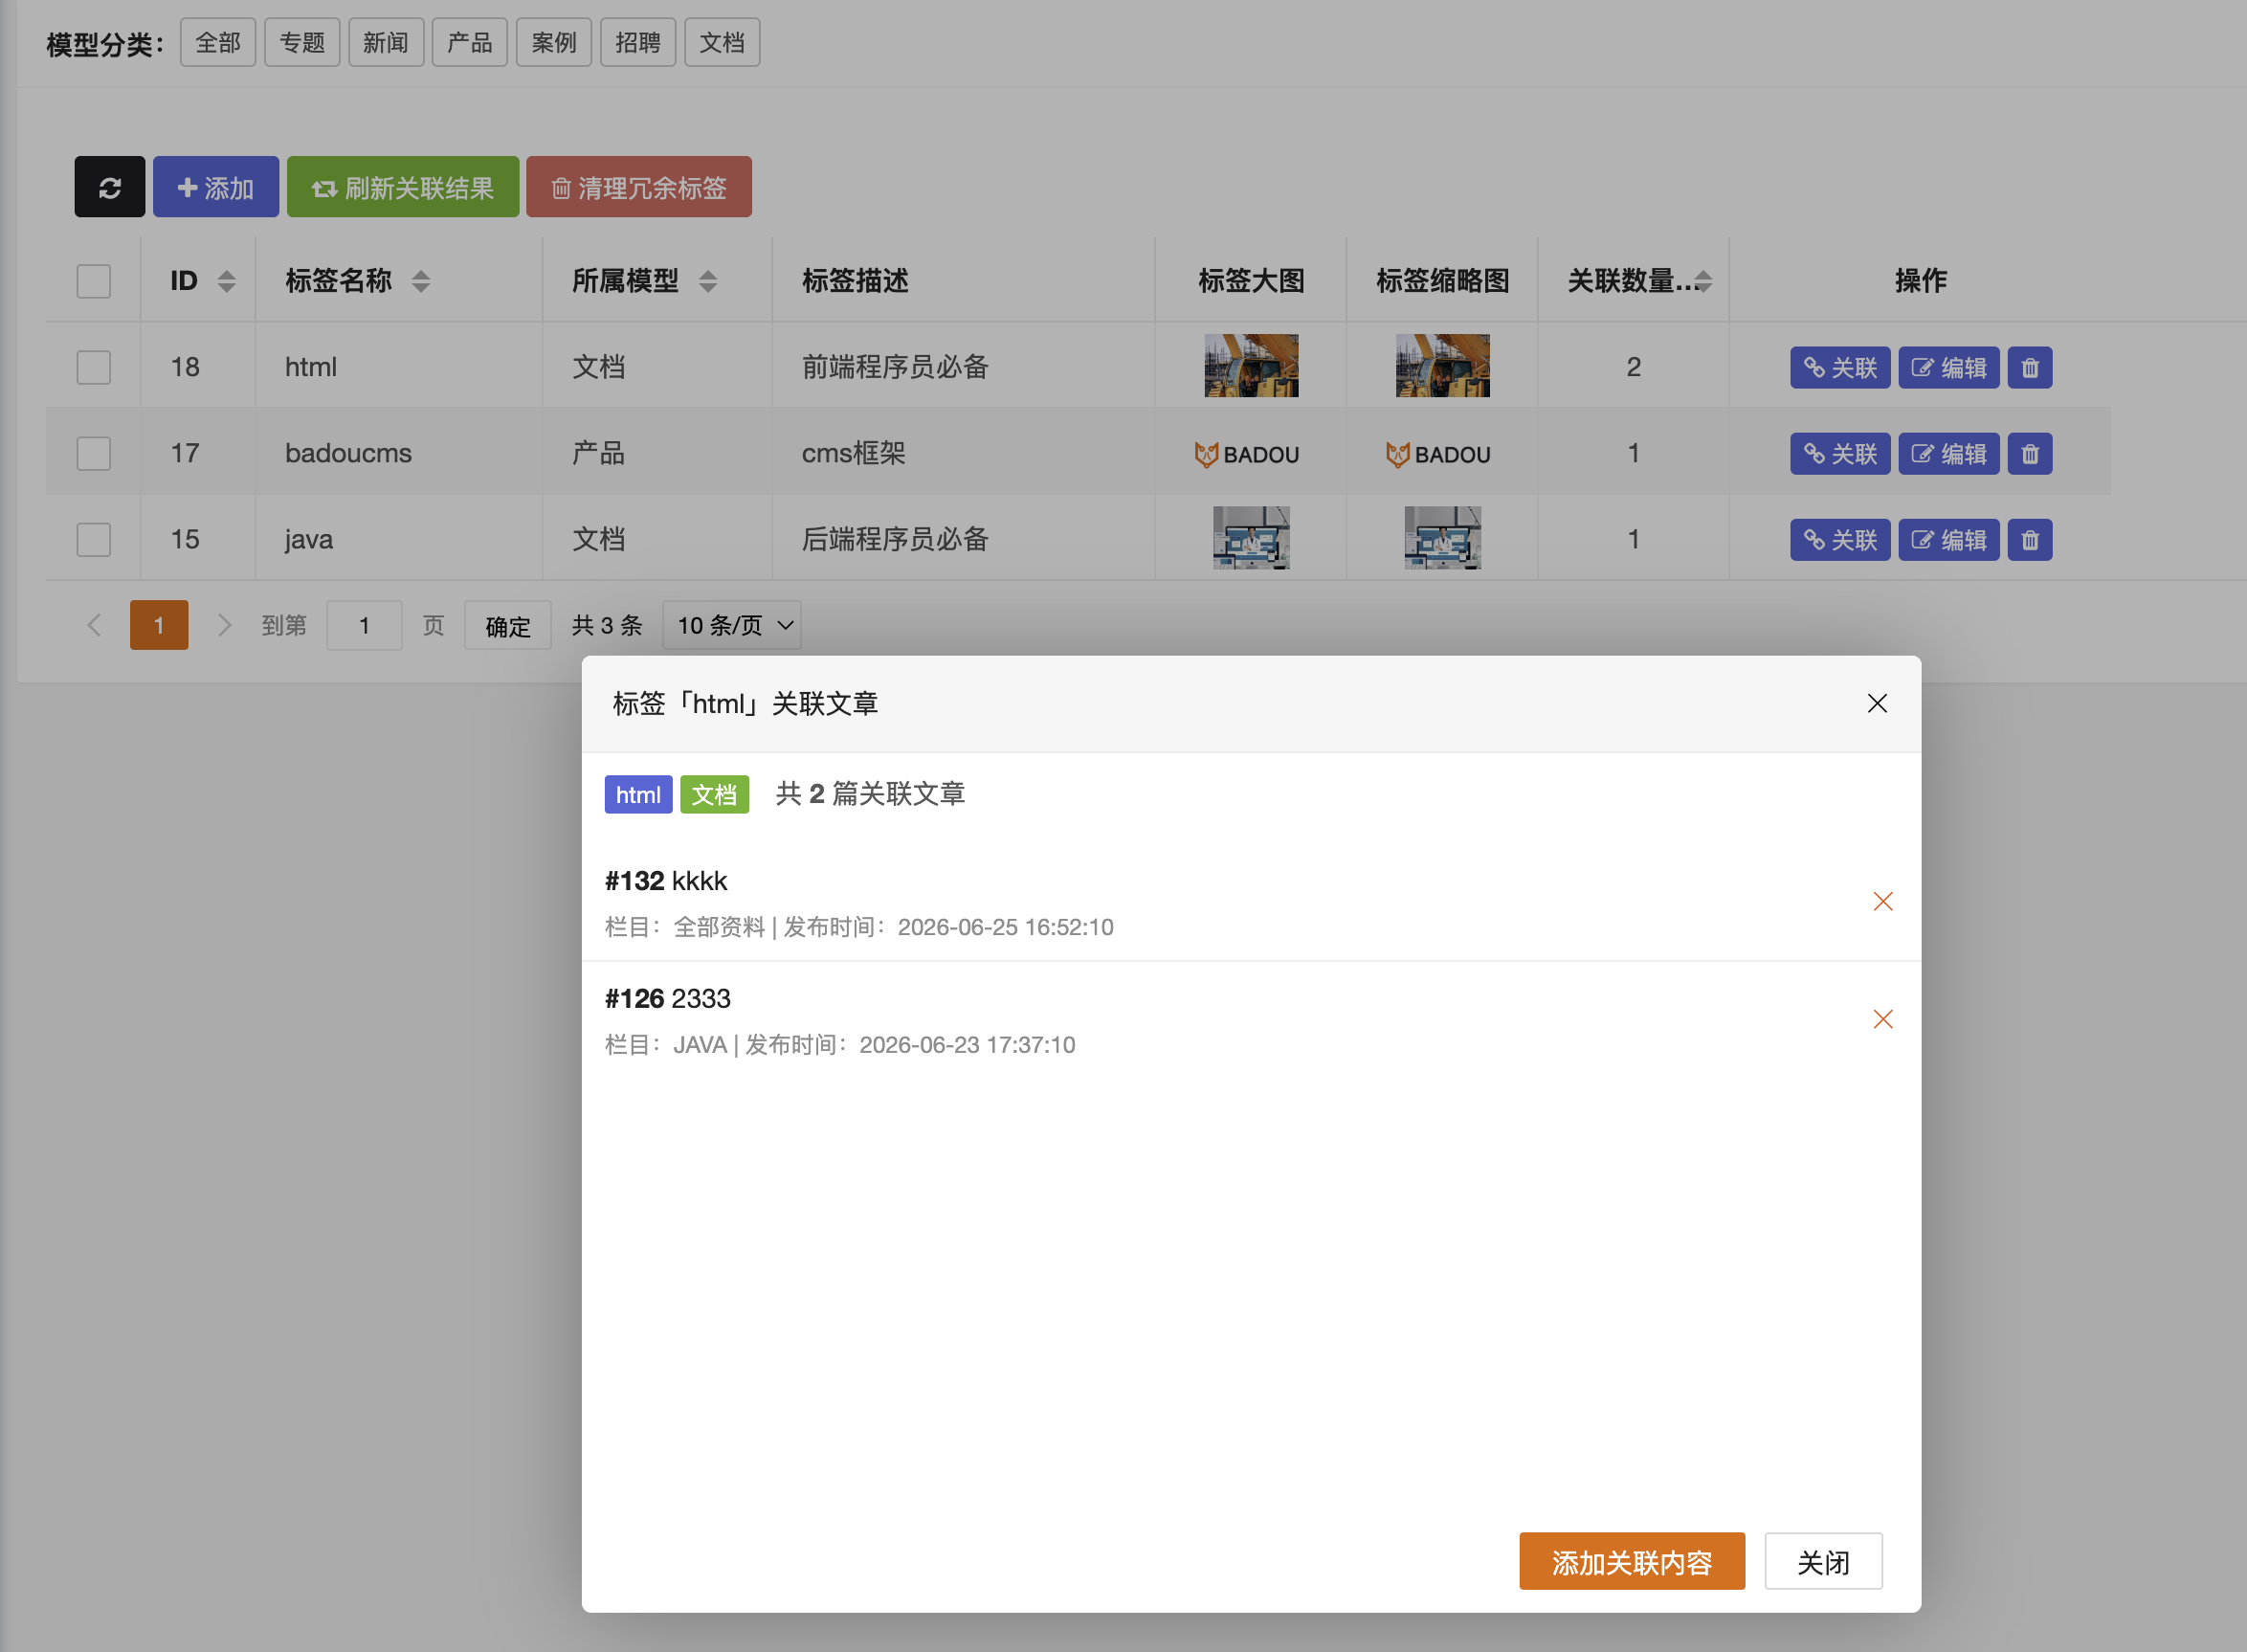The width and height of the screenshot is (2247, 1652).
Task: Edit the badoucms tag
Action: tap(1948, 454)
